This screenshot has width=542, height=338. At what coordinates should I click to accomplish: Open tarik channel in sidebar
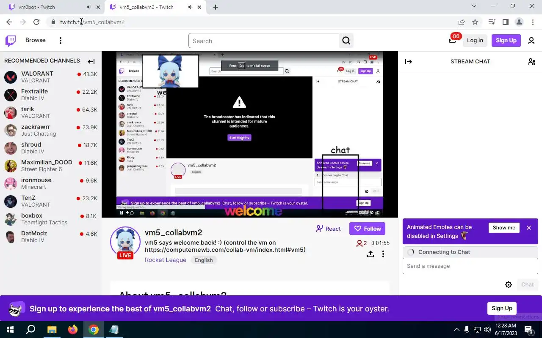[x=51, y=112]
